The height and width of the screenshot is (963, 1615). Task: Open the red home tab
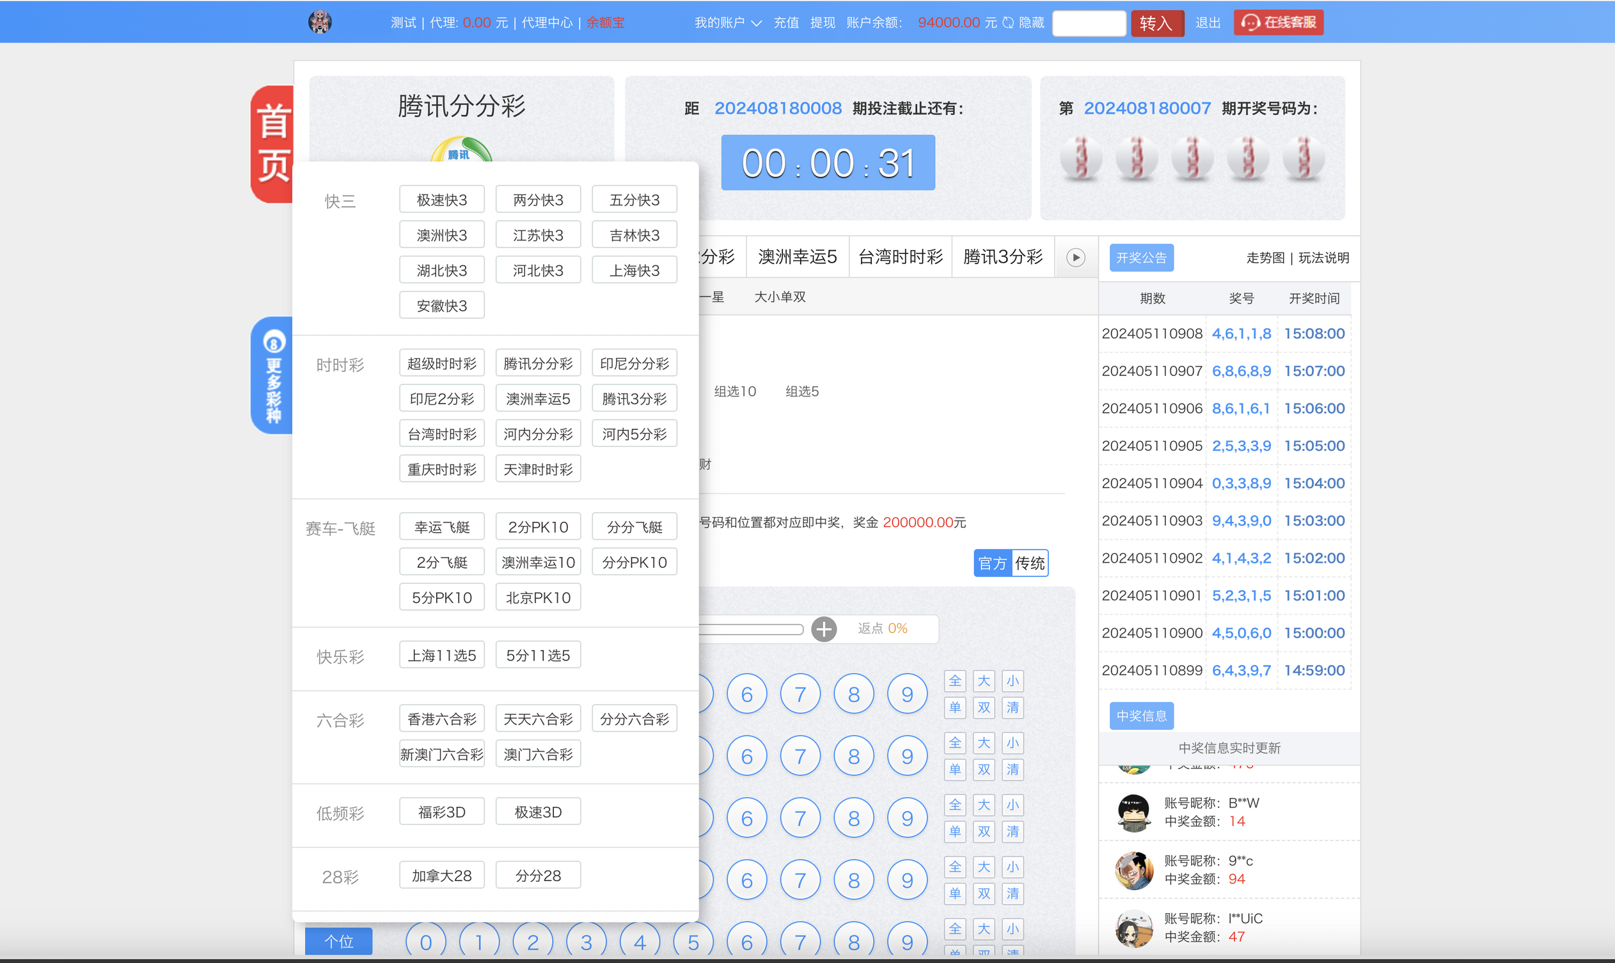pos(272,144)
